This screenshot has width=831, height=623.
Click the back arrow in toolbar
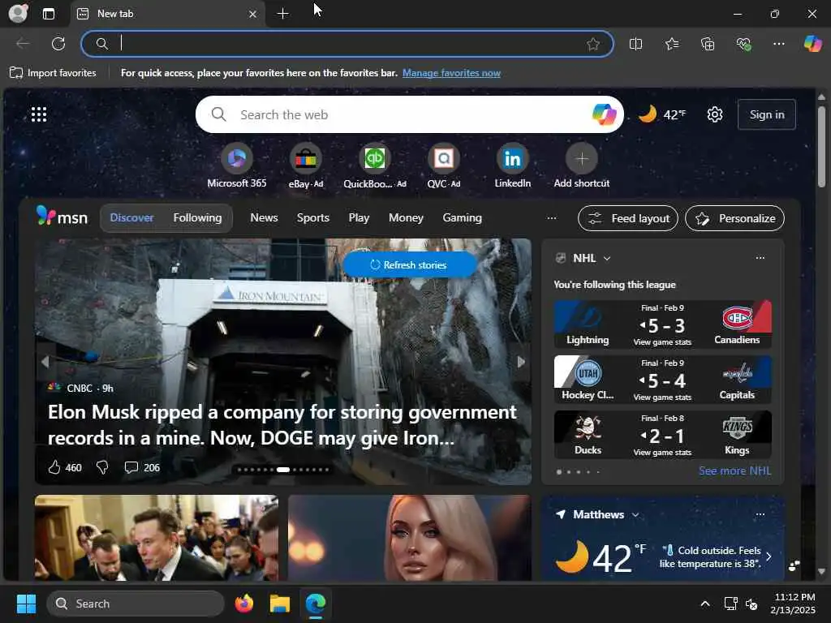[23, 44]
